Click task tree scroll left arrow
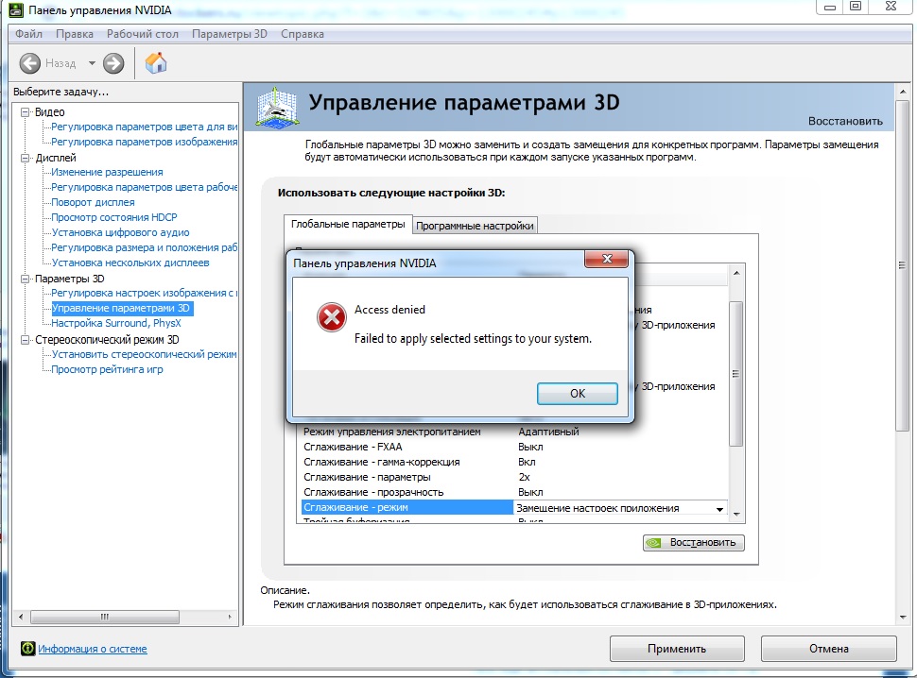917x678 pixels. click(21, 617)
